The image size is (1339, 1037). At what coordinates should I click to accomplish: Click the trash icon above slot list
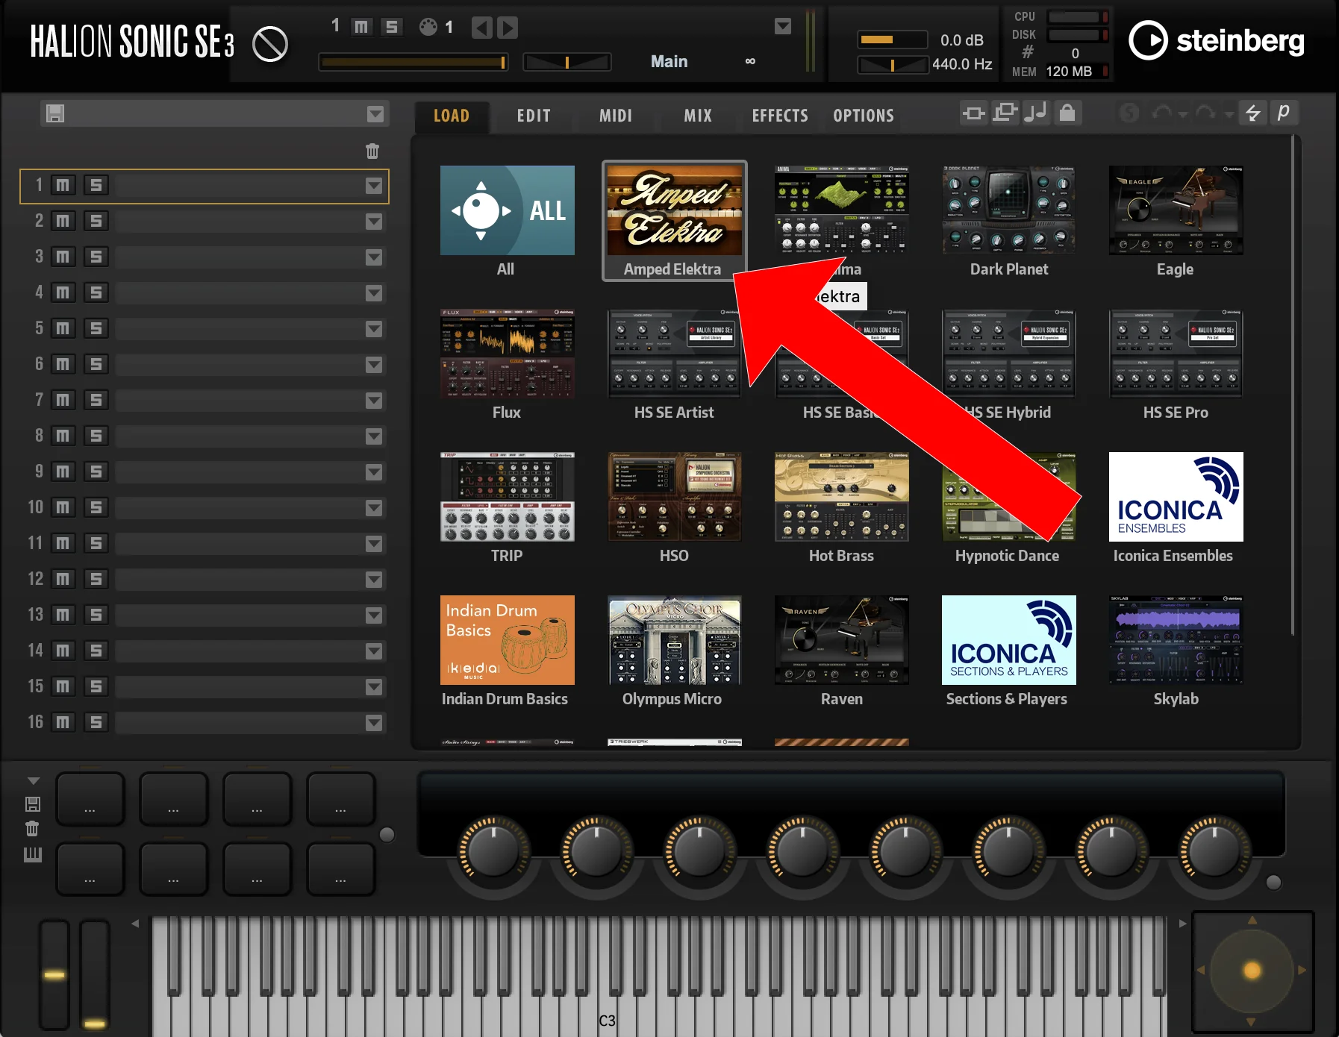[x=372, y=151]
